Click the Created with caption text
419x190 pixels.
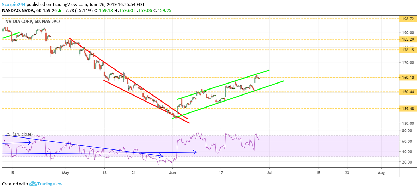(x=15, y=184)
